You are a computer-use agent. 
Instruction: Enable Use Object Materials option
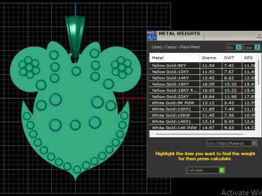click(232, 143)
